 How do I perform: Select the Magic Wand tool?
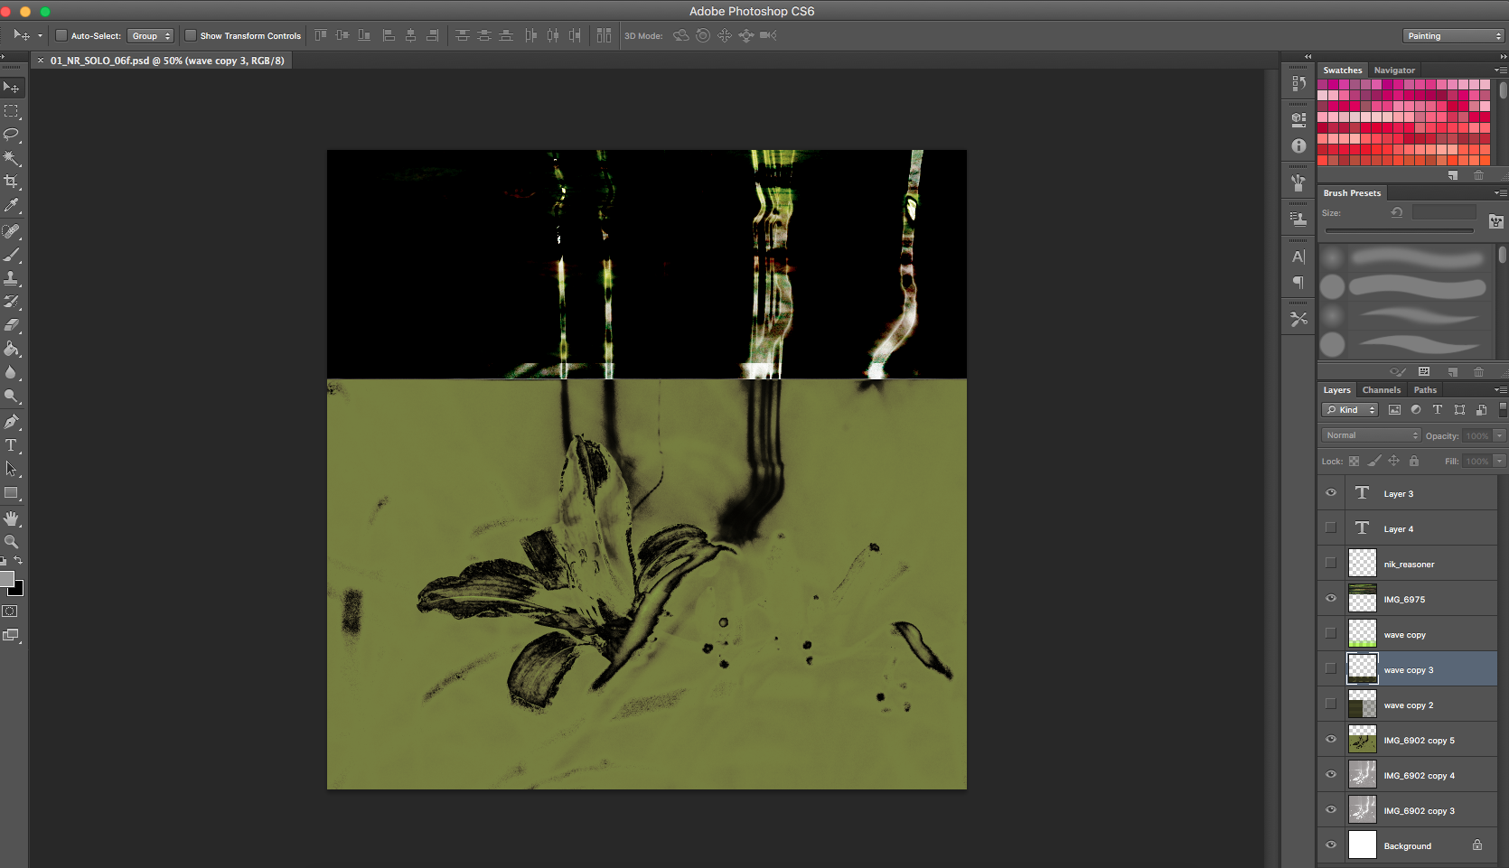point(11,158)
